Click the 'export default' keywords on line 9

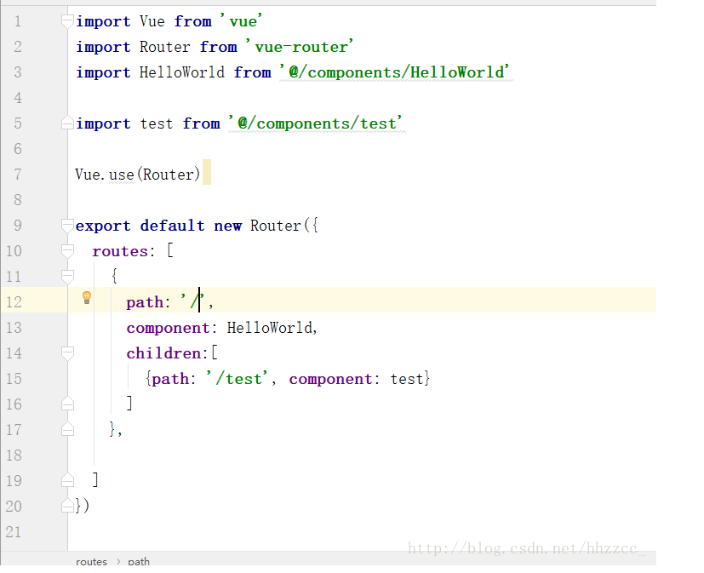tap(140, 226)
